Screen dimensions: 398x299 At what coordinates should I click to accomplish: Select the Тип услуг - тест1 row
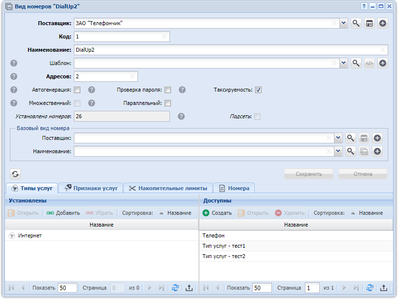click(296, 246)
